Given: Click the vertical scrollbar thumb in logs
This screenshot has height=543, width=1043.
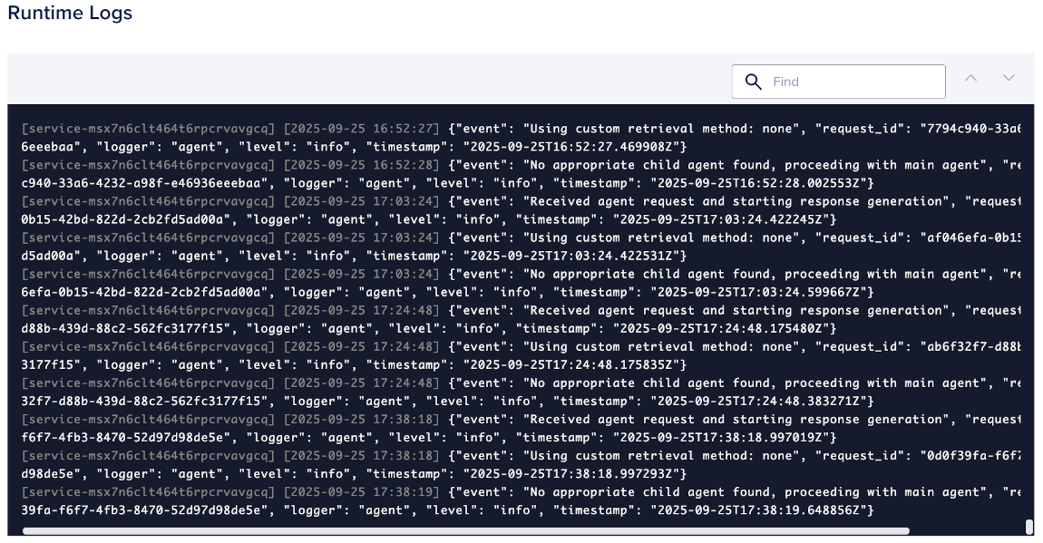Looking at the screenshot, I should 1028,527.
